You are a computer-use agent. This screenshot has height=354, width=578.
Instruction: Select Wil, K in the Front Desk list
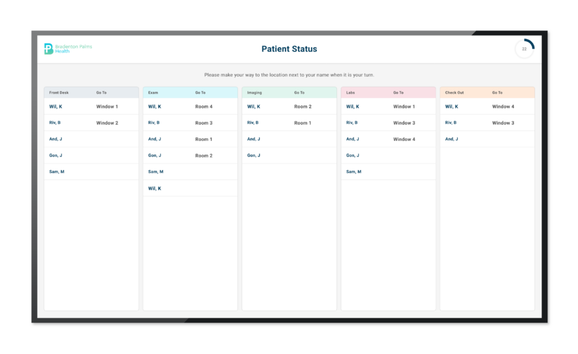coord(56,107)
